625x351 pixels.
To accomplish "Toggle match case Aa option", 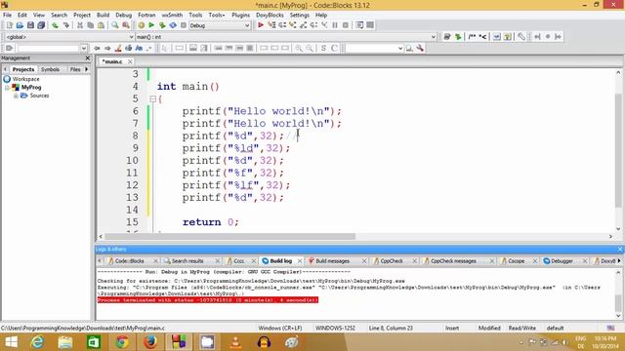I will point(139,48).
